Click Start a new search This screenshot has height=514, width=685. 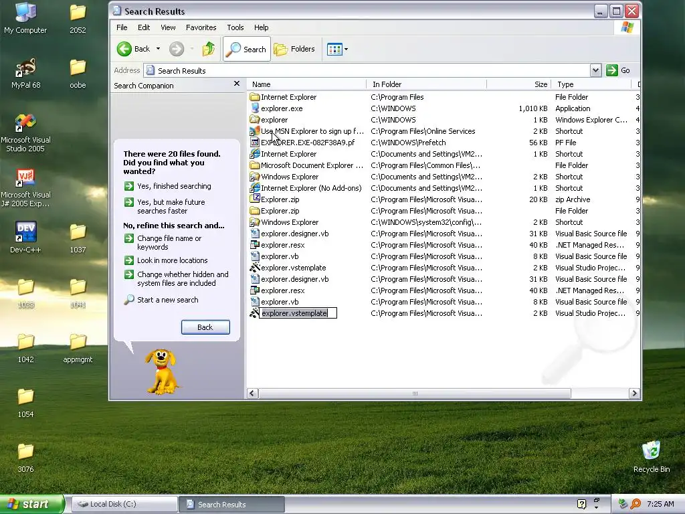pos(161,300)
